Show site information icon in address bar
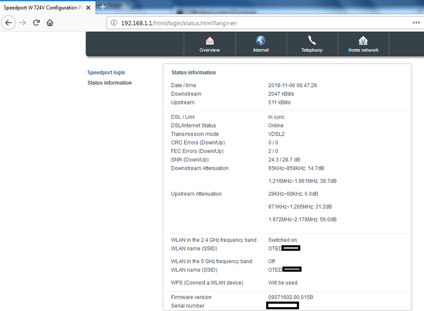This screenshot has height=311, width=424. pos(114,23)
